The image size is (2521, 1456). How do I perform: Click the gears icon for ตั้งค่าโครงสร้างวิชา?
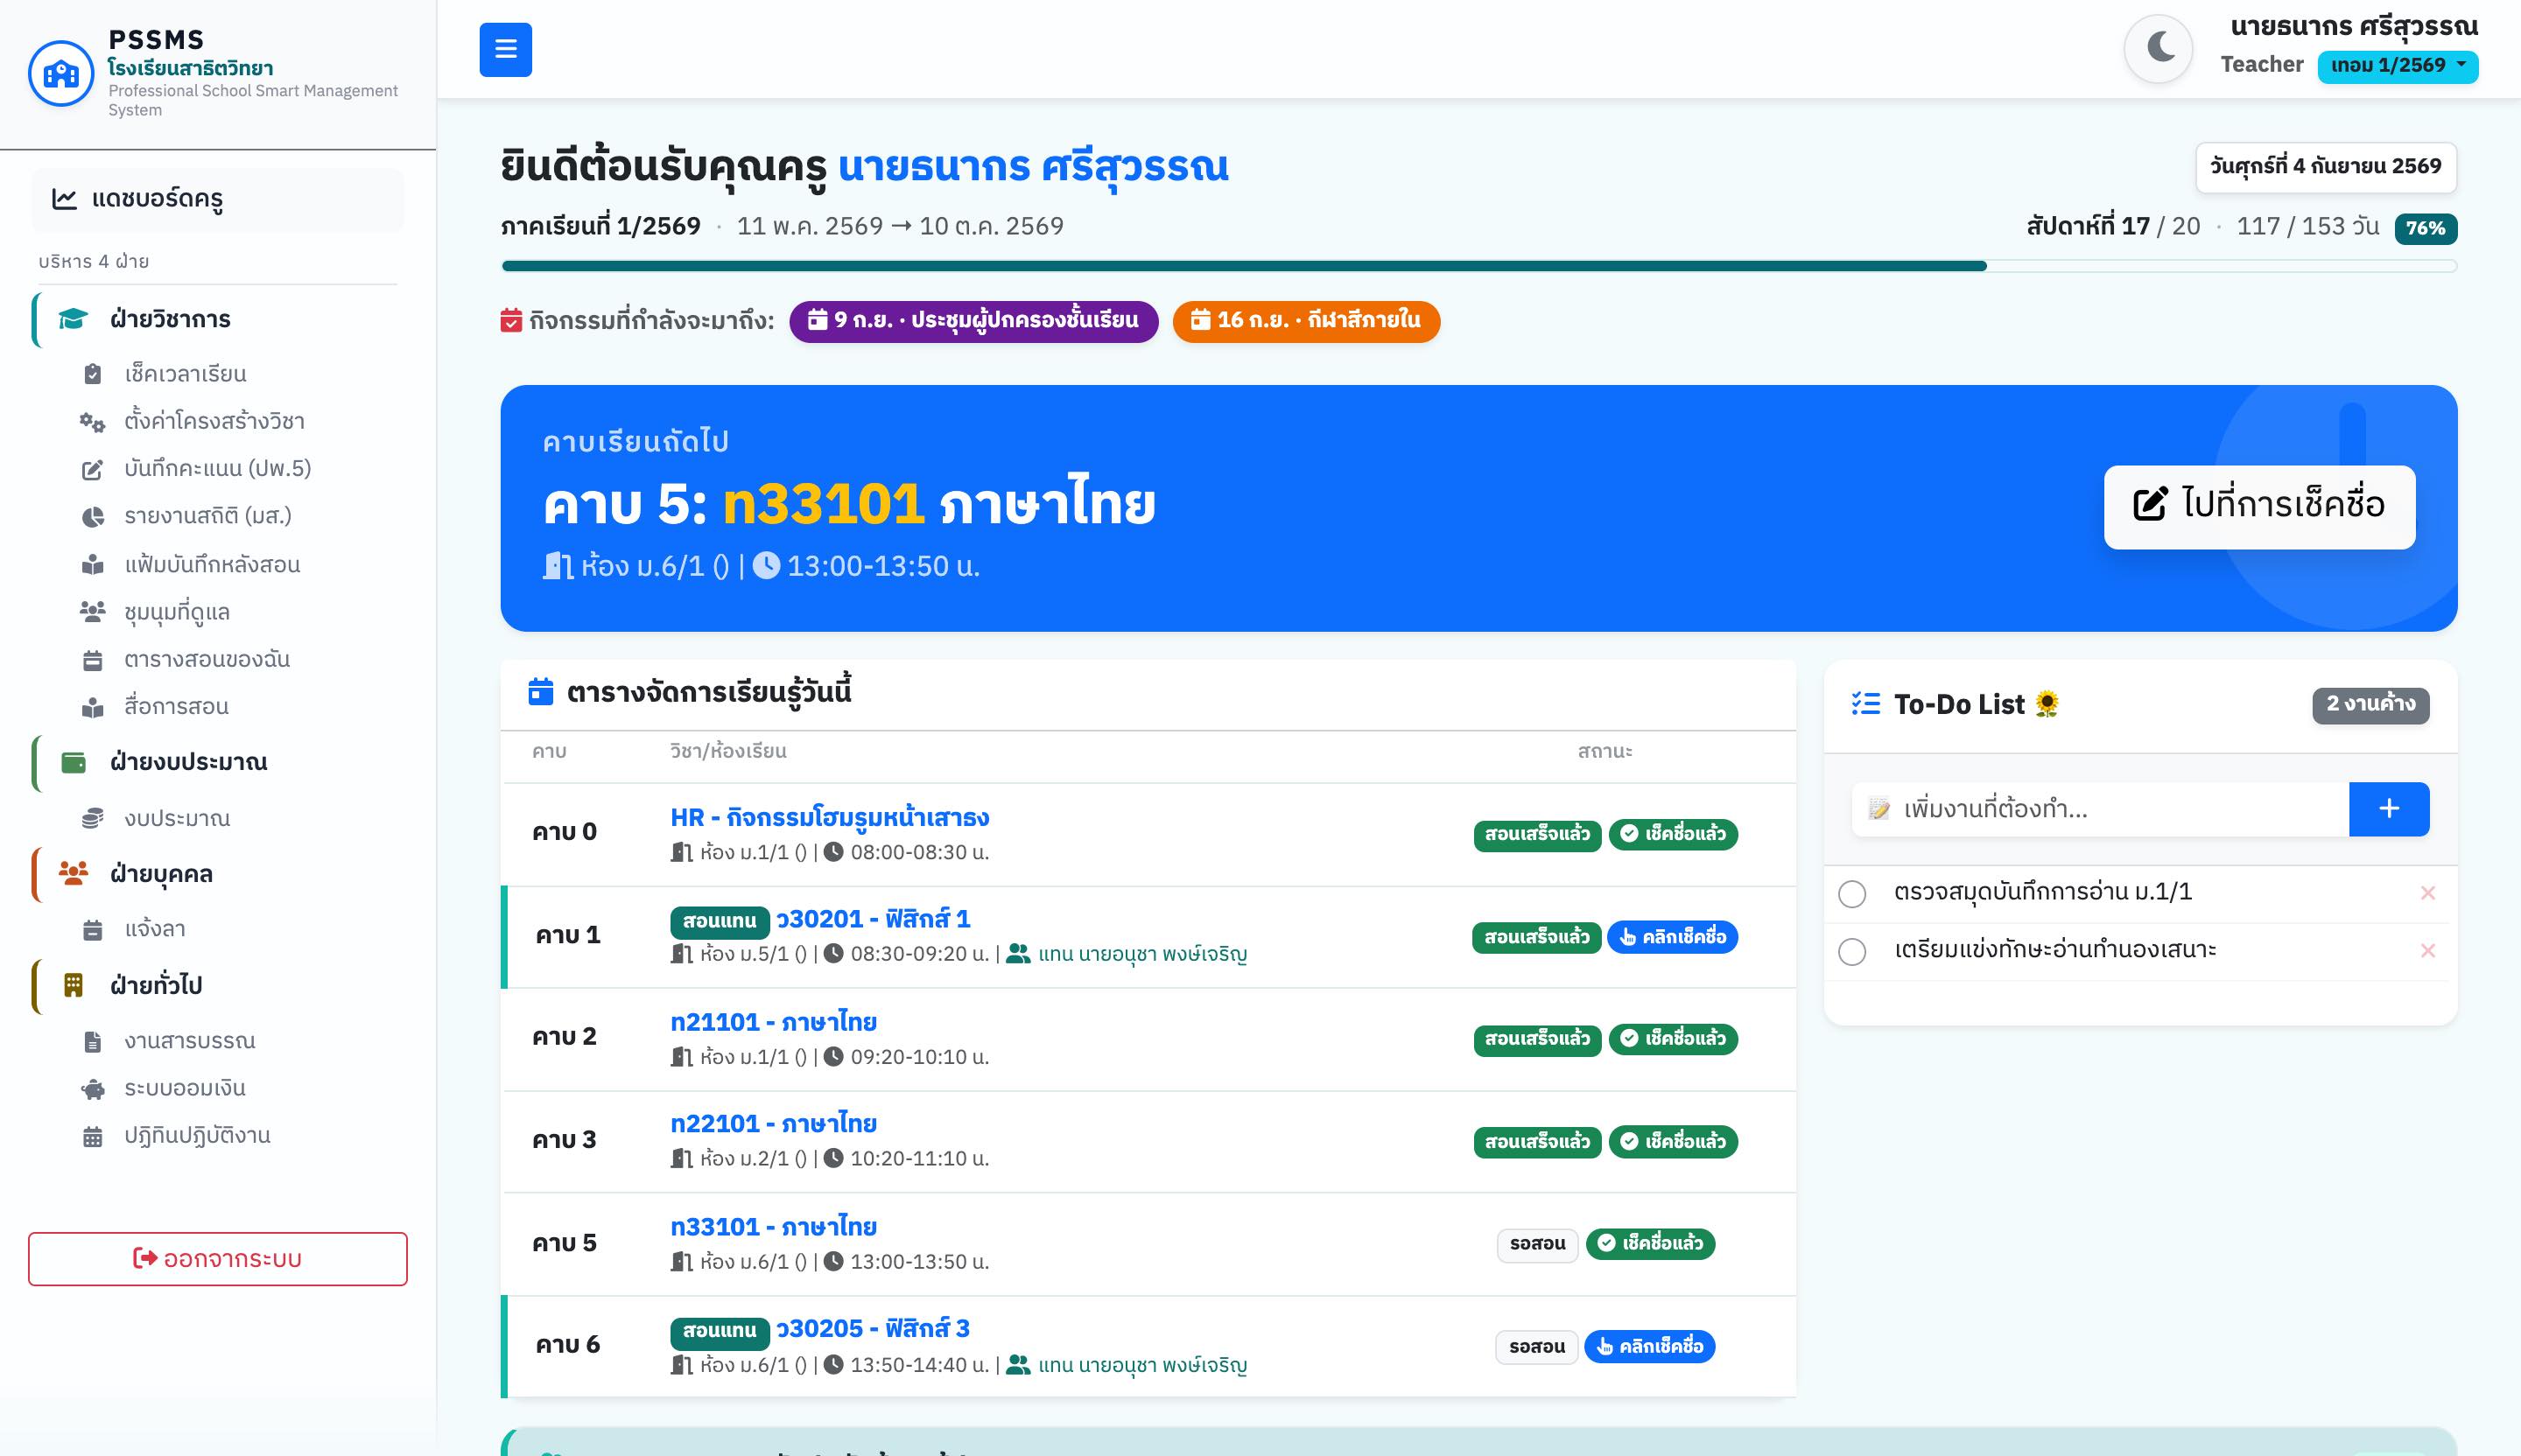click(x=92, y=421)
